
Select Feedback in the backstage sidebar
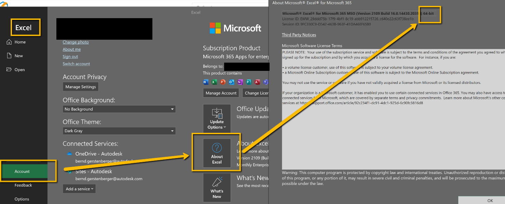(x=23, y=185)
